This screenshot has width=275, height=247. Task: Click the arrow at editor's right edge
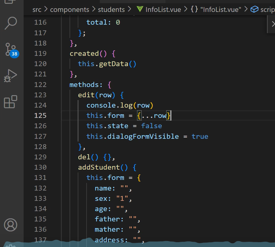273,24
